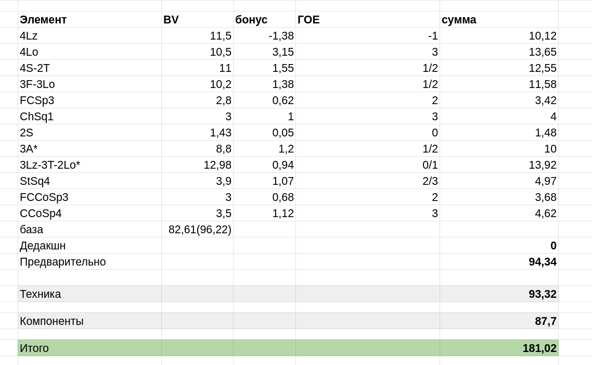Viewport: 592px width, 365px height.
Task: Select the 'Компоненты' score 87,7
Action: pyautogui.click(x=499, y=321)
